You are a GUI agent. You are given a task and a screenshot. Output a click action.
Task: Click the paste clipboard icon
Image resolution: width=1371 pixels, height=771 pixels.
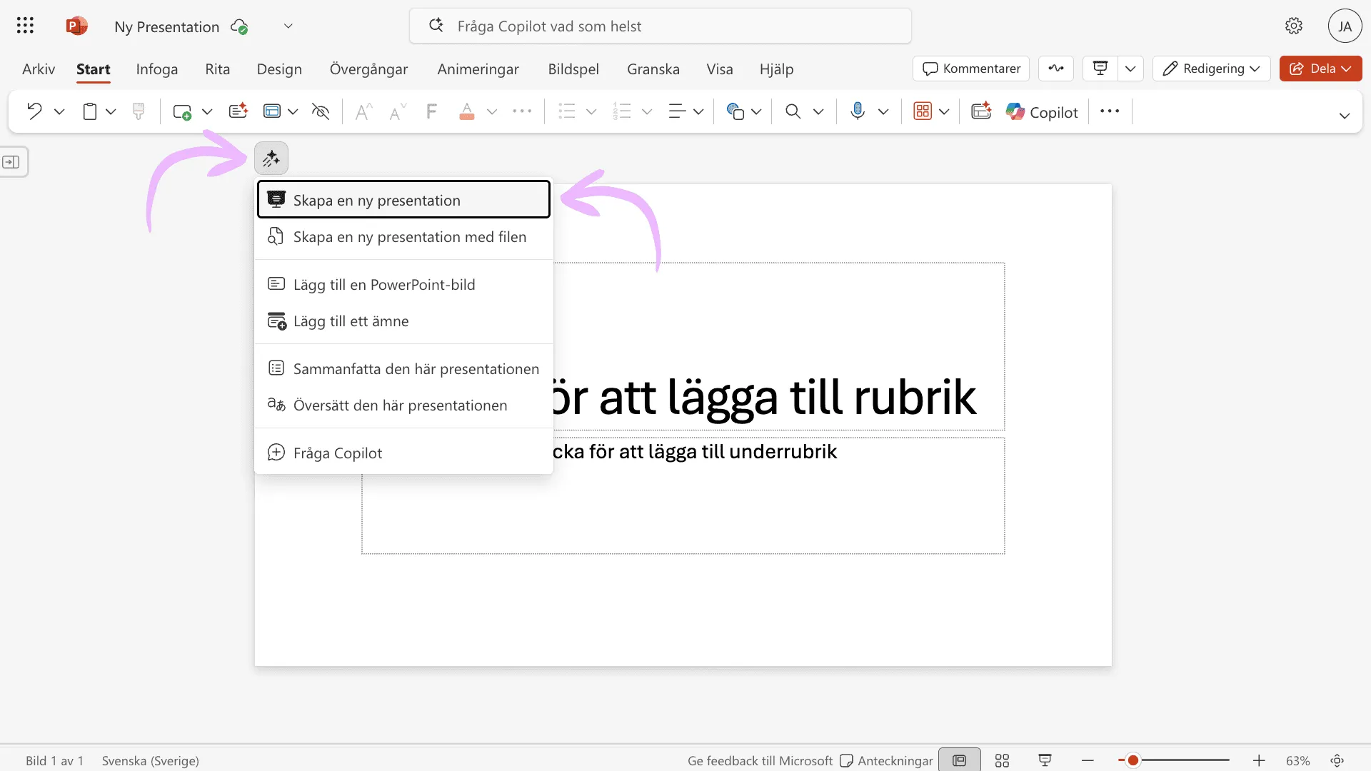(x=90, y=111)
